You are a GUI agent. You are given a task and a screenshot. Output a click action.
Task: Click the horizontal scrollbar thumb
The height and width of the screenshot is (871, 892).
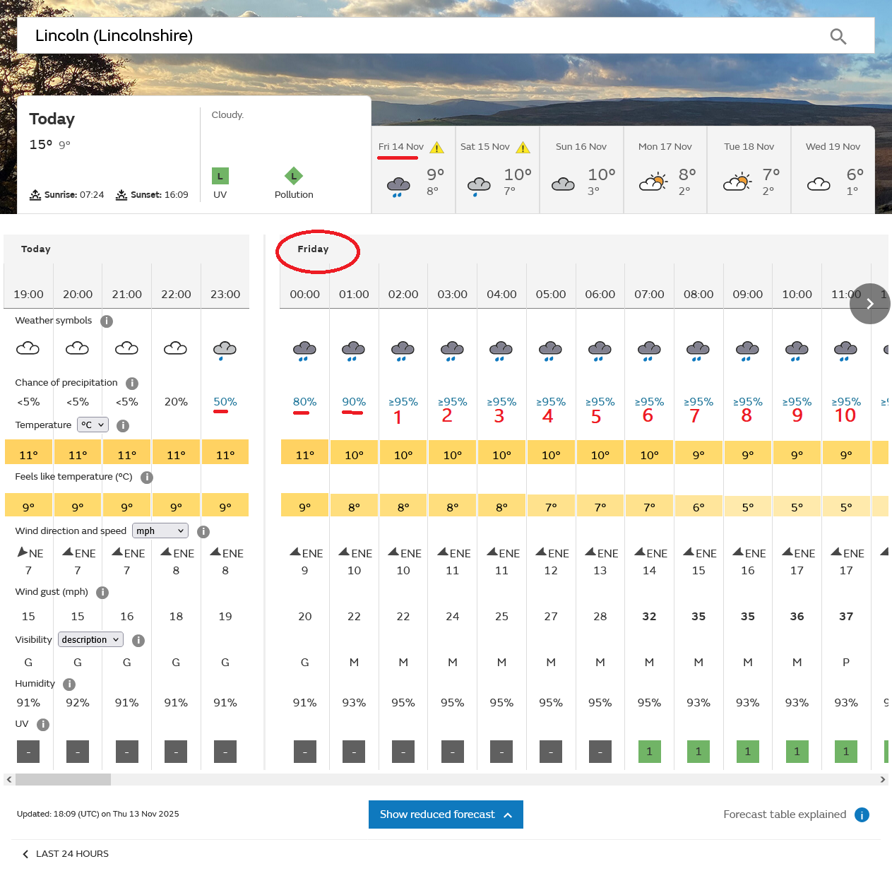[x=63, y=780]
